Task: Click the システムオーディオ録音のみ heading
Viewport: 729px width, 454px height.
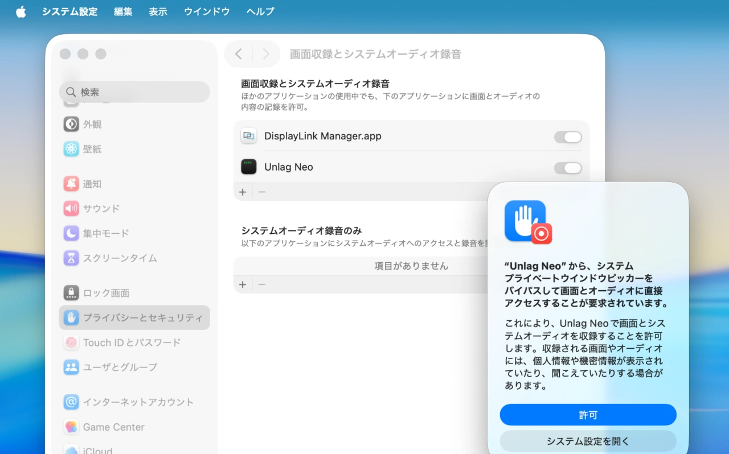Action: click(302, 230)
